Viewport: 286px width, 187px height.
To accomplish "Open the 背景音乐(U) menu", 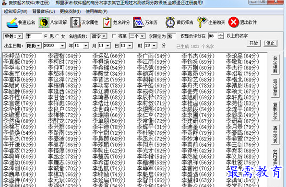I will (x=44, y=12).
